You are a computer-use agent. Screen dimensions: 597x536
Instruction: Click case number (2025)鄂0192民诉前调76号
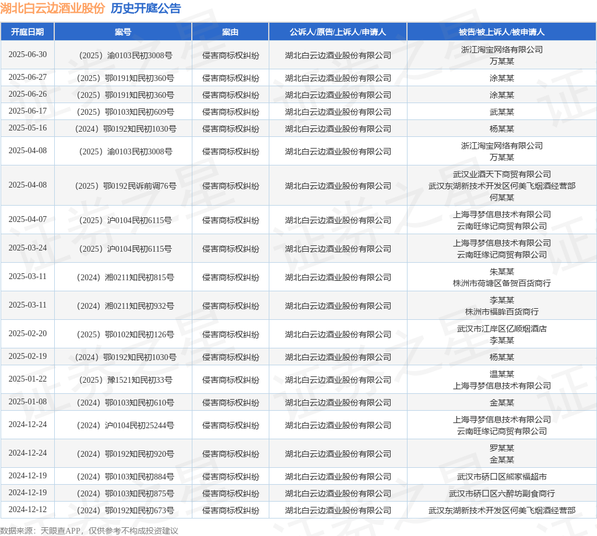pos(126,186)
